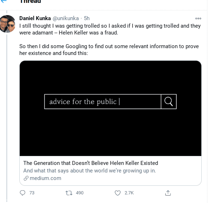216x203 pixels.
Task: Click the share upload icon
Action: click(168, 193)
